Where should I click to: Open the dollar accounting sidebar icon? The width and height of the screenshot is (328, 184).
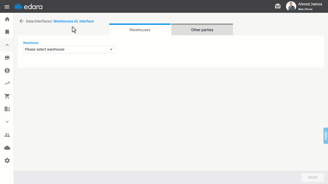[7, 71]
